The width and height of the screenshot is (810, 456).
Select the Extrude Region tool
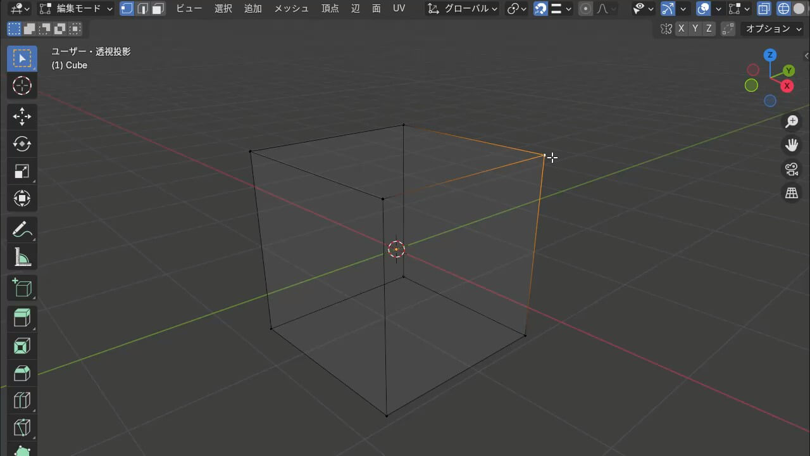(22, 318)
